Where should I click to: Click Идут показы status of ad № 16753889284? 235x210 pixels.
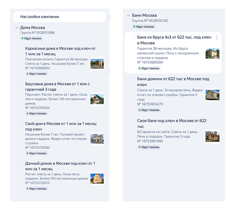point(149,69)
